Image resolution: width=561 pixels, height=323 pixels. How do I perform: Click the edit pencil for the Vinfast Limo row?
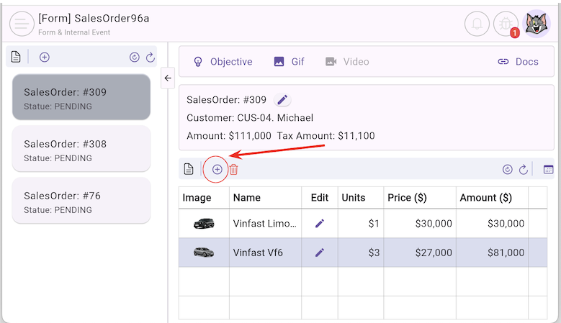click(320, 224)
